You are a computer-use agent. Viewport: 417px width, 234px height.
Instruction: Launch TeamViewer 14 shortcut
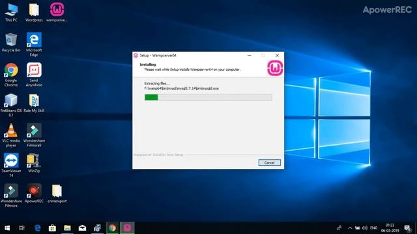point(11,165)
